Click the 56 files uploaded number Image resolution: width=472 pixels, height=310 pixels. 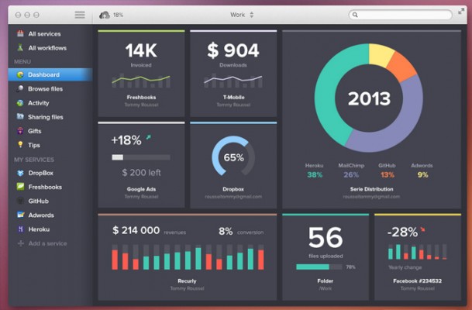pyautogui.click(x=326, y=237)
